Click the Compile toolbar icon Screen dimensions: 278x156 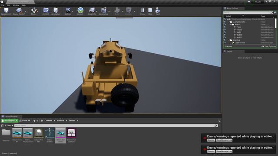coord(129,10)
